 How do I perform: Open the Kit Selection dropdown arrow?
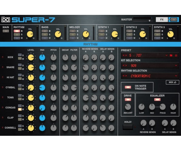coord(176,66)
